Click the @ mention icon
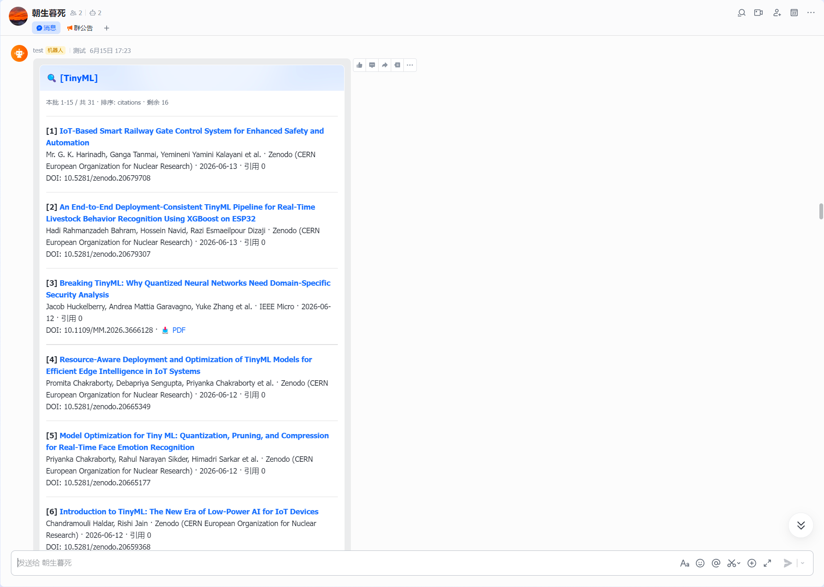This screenshot has width=824, height=587. pos(716,563)
